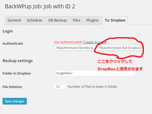
Task: Switch to the General tab
Action: click(x=14, y=20)
